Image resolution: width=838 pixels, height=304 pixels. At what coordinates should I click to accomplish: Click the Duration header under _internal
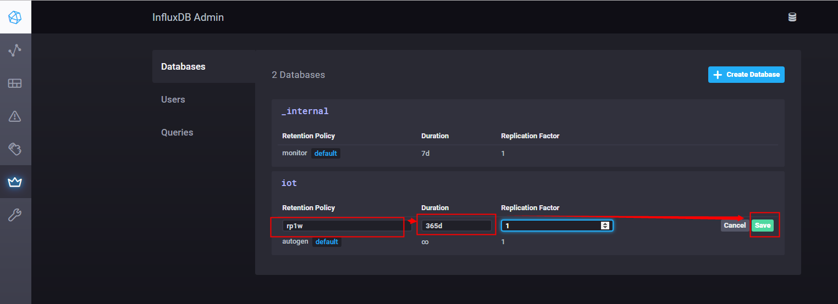pyautogui.click(x=435, y=136)
